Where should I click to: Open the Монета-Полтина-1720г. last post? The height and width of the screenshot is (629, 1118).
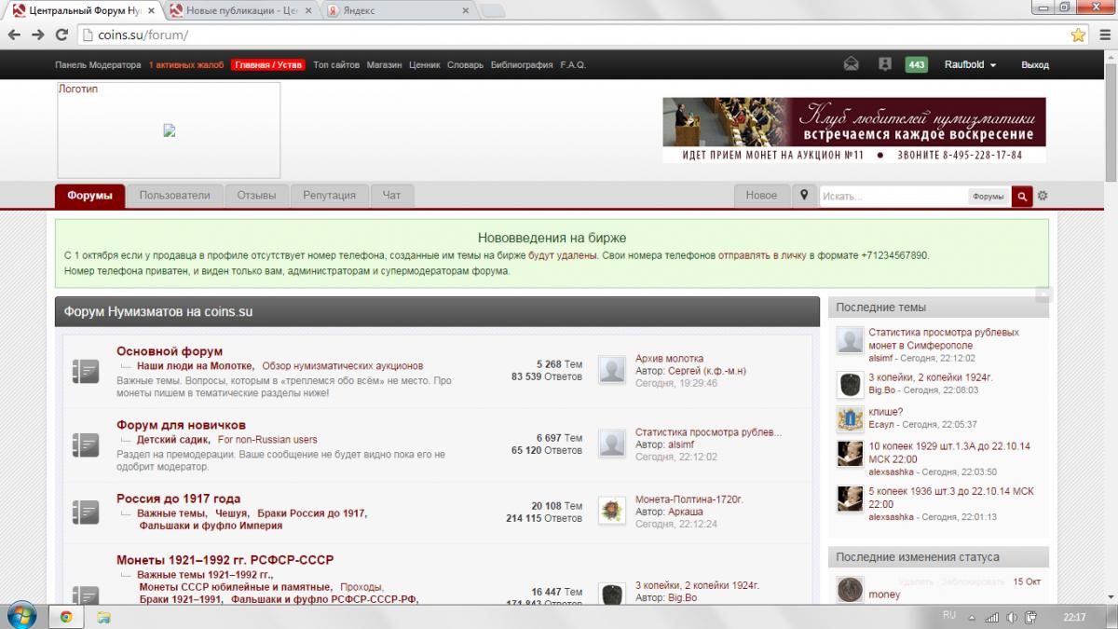[x=689, y=499]
